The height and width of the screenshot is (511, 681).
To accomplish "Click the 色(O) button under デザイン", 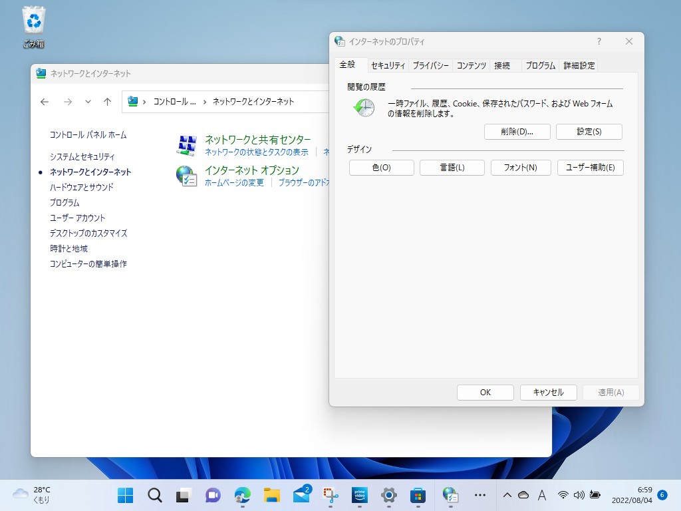I will click(x=381, y=167).
